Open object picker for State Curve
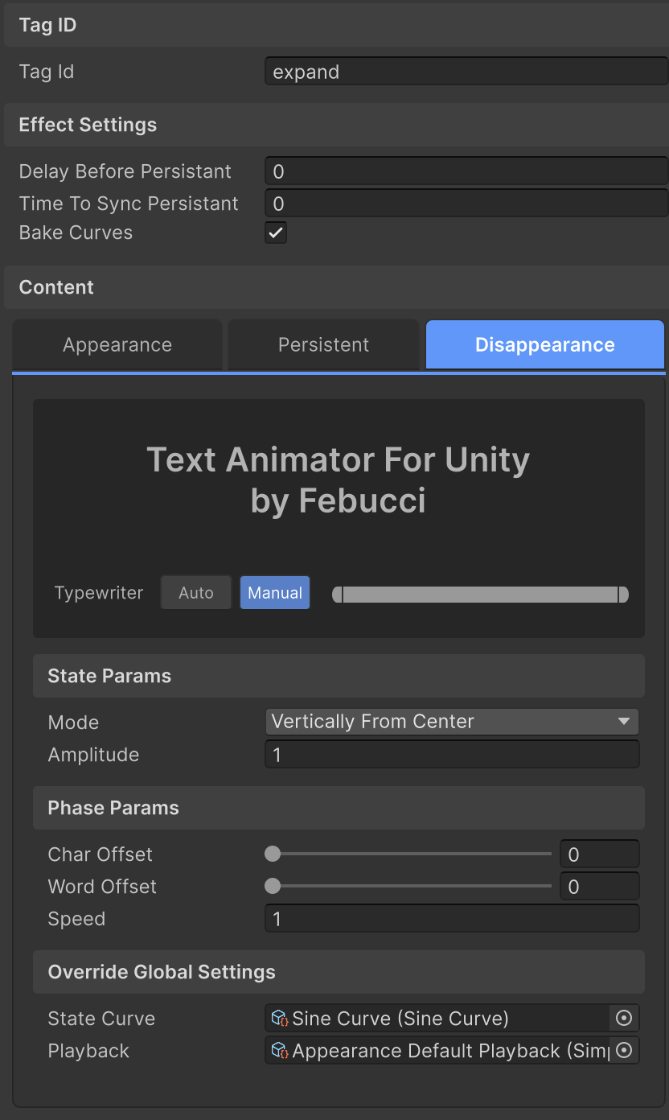Image resolution: width=669 pixels, height=1120 pixels. 624,1019
